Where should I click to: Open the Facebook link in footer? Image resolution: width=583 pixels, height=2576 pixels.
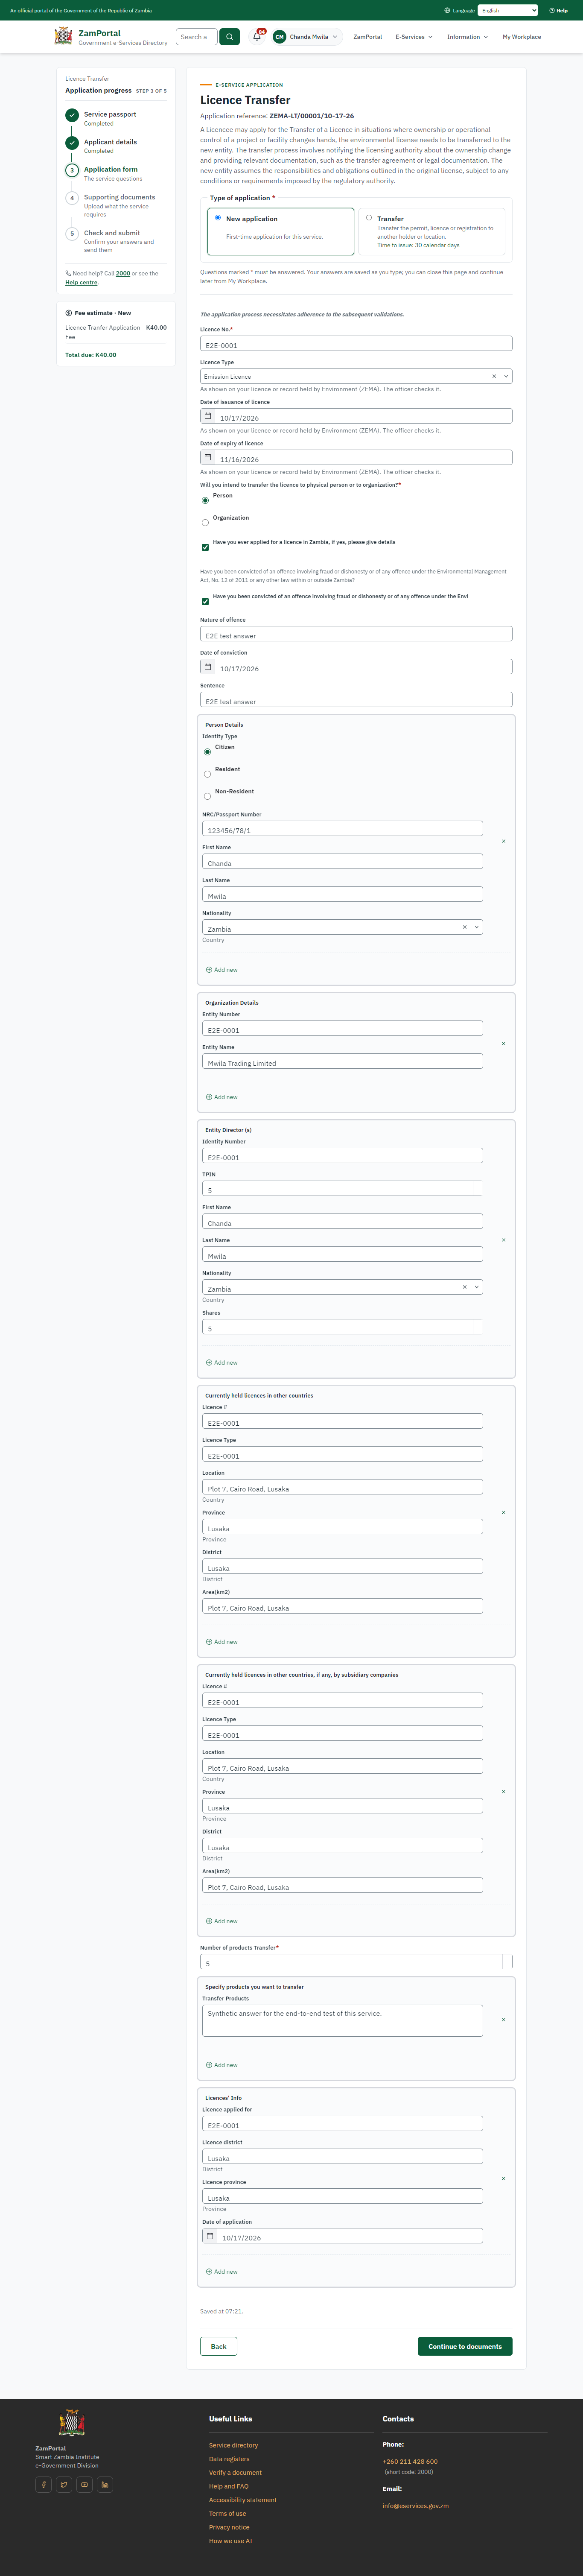pos(44,2484)
